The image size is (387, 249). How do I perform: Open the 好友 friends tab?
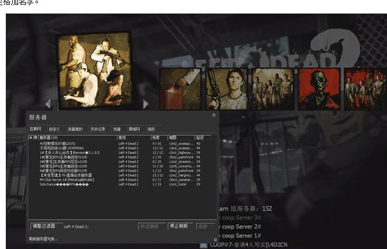[151, 129]
